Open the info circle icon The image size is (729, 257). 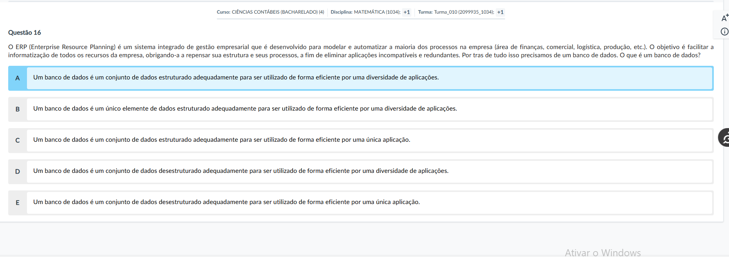click(x=724, y=32)
